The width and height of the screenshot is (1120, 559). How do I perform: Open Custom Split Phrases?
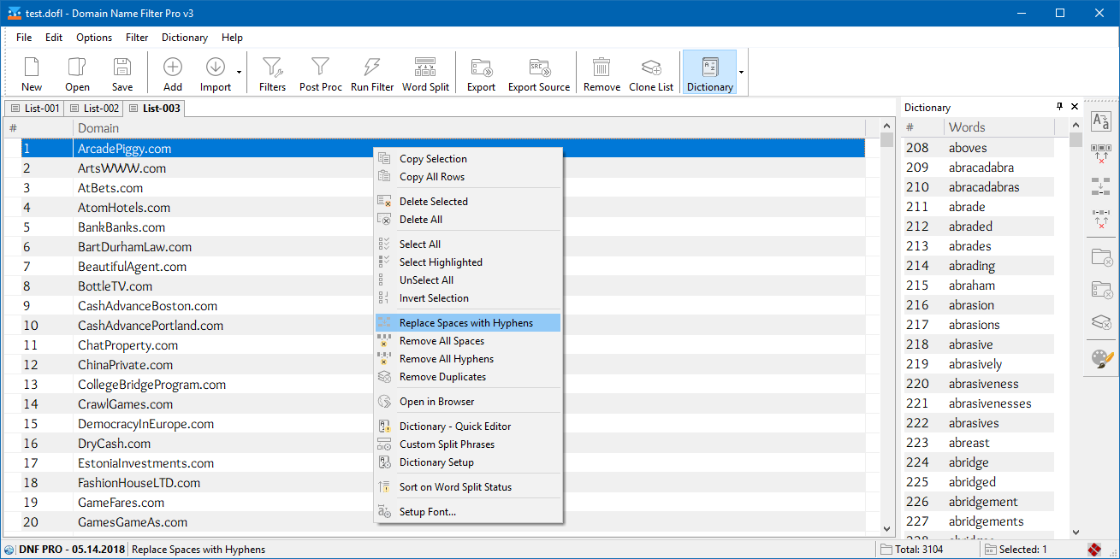pos(468,444)
